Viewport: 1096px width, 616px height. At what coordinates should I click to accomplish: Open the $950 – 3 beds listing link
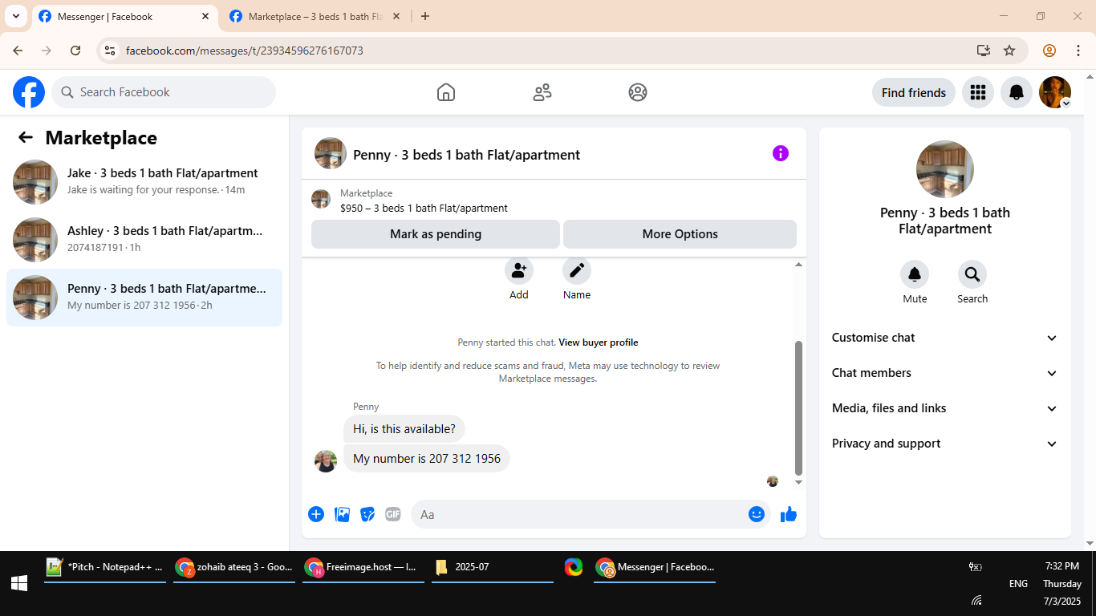point(424,208)
